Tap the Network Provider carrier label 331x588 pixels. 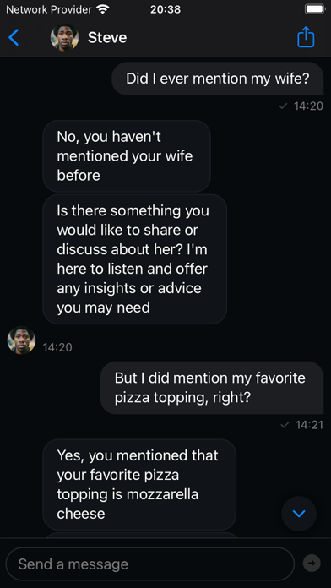pyautogui.click(x=49, y=9)
